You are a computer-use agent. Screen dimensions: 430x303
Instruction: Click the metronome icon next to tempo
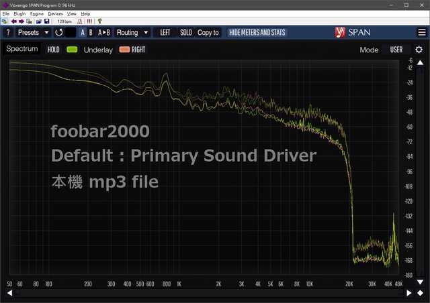click(80, 21)
